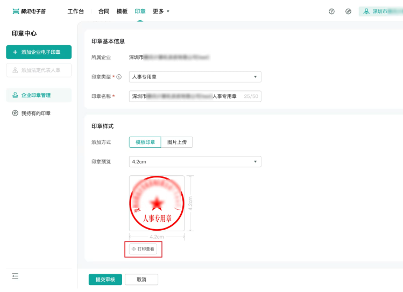403x292 pixels.
Task: Switch to 图片上传 adding method
Action: tap(176, 143)
